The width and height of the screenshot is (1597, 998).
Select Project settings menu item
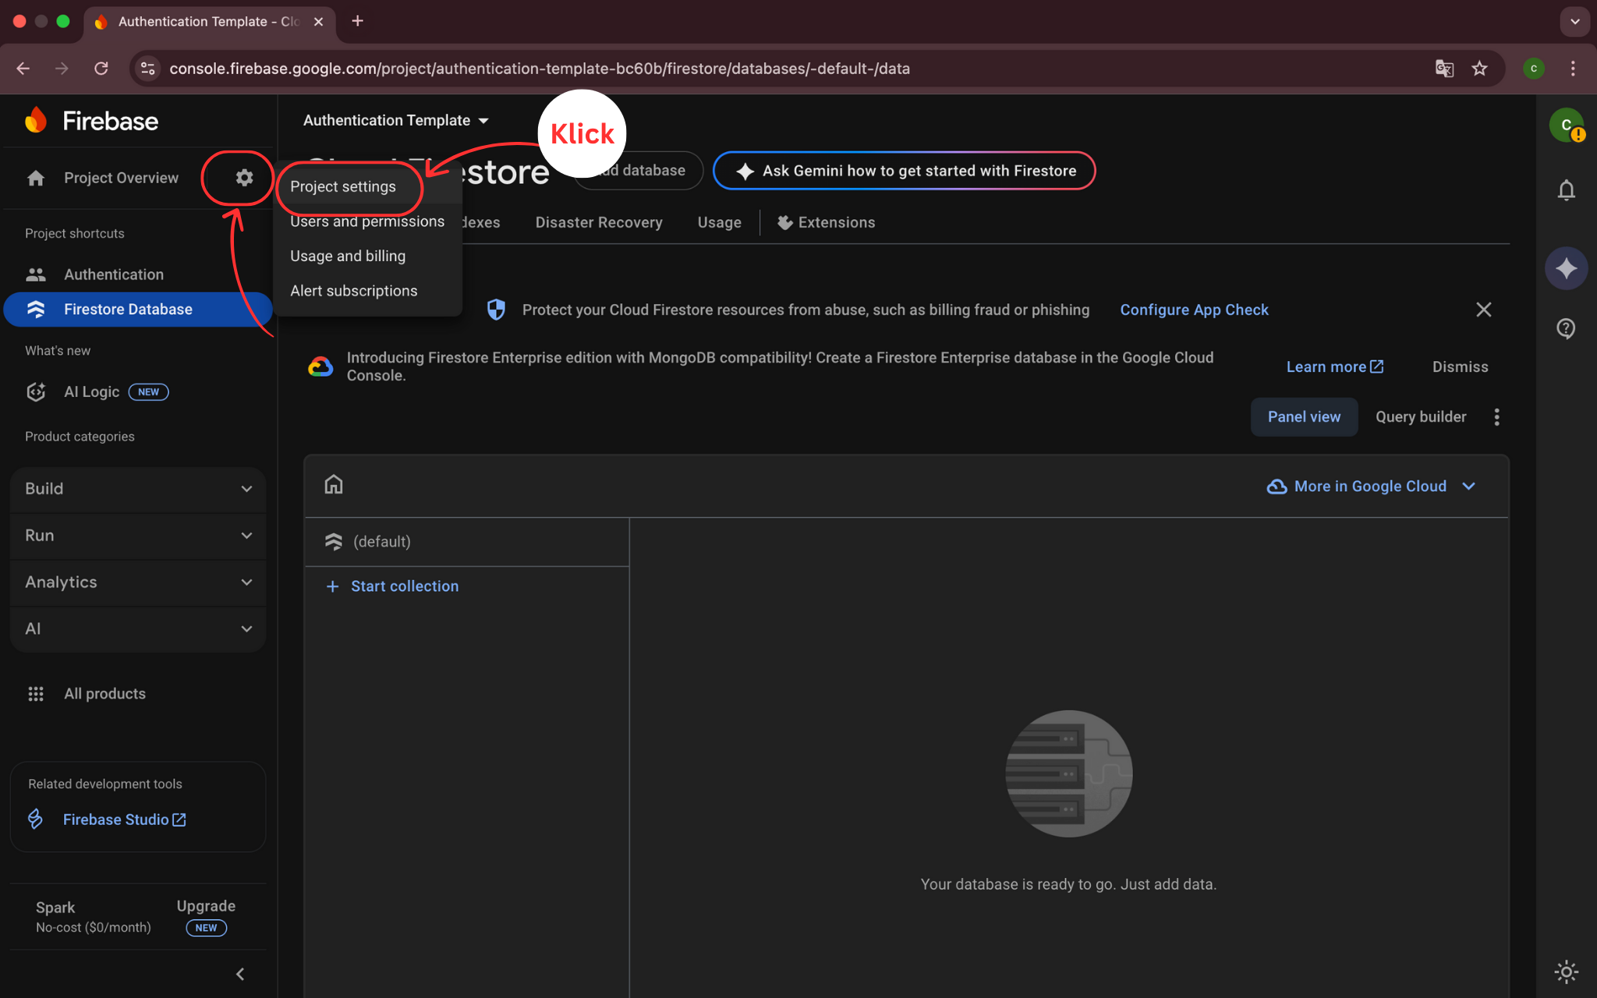pyautogui.click(x=343, y=187)
